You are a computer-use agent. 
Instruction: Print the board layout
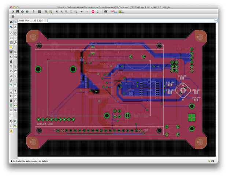[22, 12]
